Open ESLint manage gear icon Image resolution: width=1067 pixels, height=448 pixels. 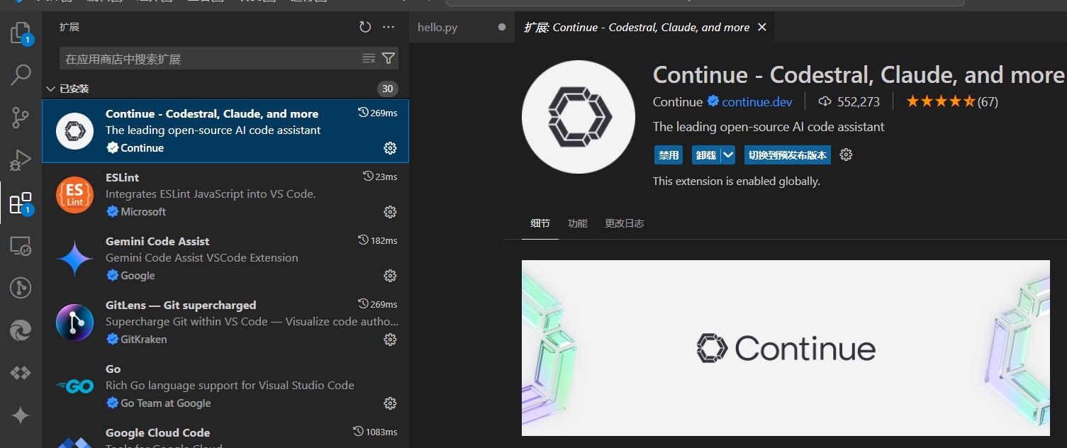pyautogui.click(x=390, y=211)
